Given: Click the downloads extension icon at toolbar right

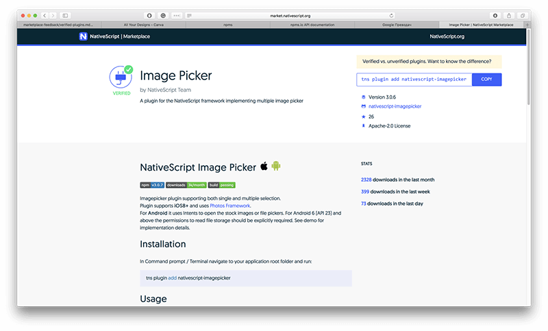Looking at the screenshot, I should coord(495,15).
